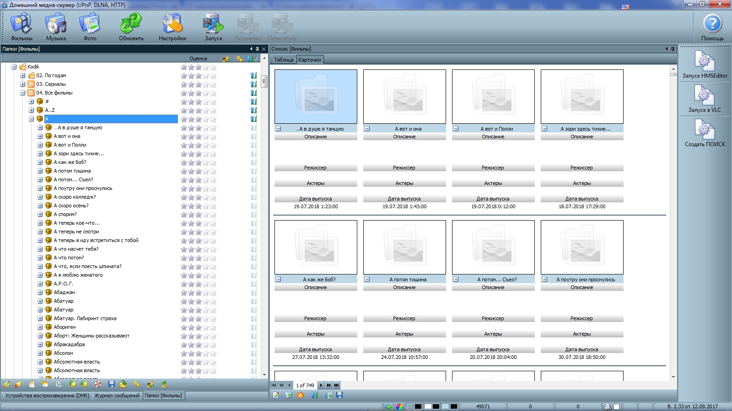732x411 pixels.
Task: Go to next page in card pager
Action: point(321,385)
